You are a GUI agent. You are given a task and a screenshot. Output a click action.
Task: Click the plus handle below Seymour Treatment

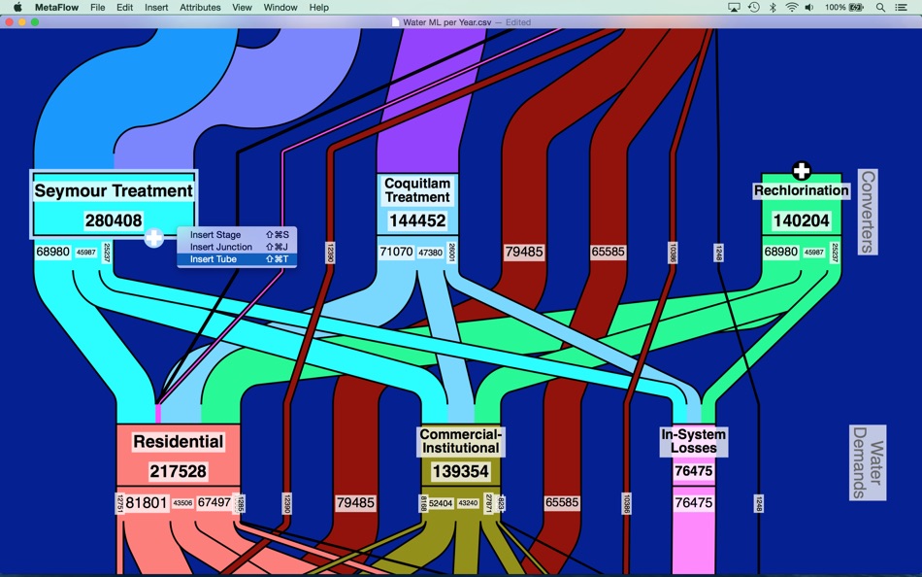[x=153, y=238]
